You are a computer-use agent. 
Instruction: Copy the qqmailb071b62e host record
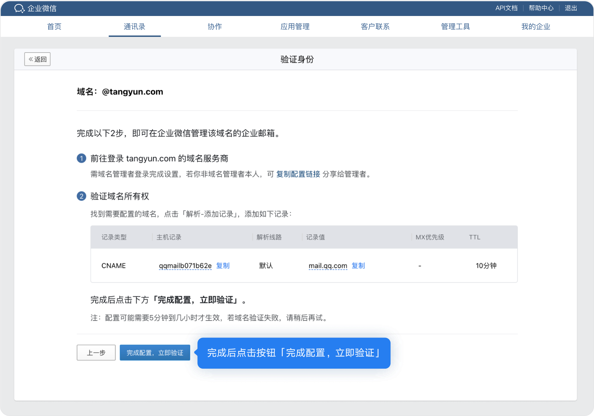click(223, 266)
